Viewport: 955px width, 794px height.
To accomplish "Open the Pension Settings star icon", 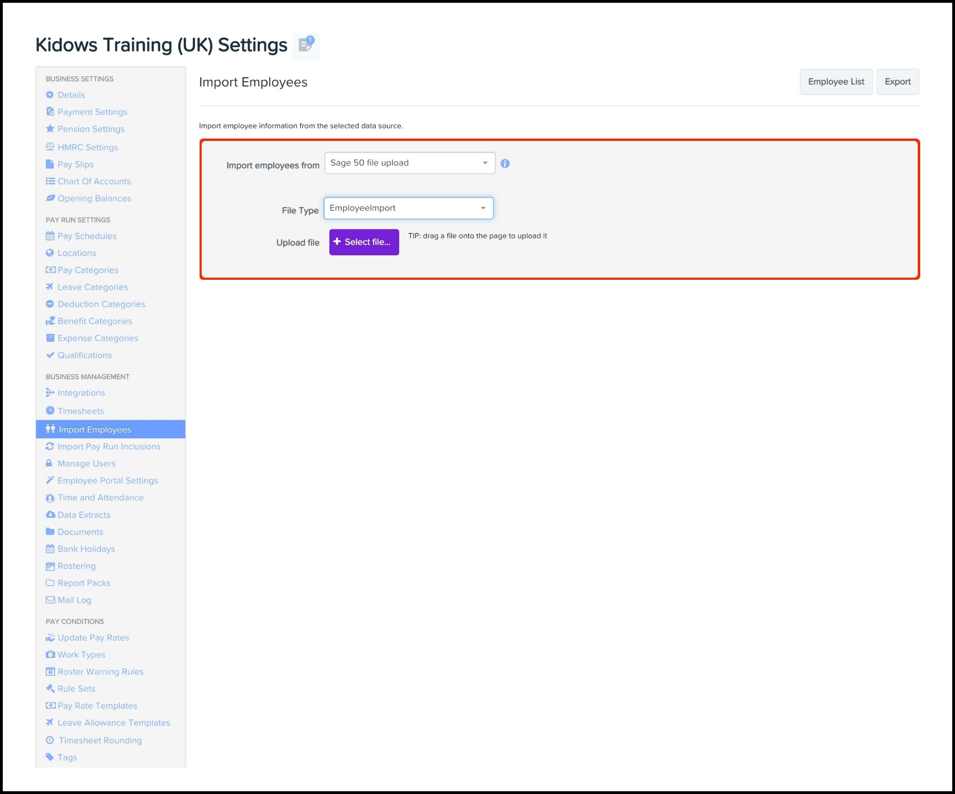I will (x=51, y=129).
